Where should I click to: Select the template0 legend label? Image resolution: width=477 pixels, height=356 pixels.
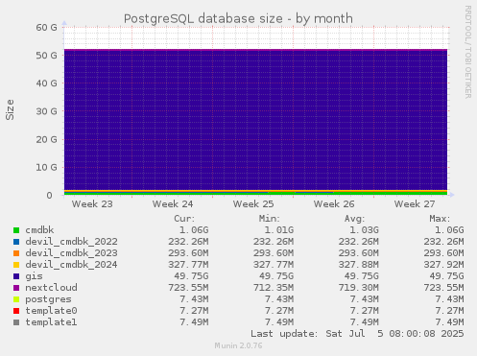pos(51,311)
